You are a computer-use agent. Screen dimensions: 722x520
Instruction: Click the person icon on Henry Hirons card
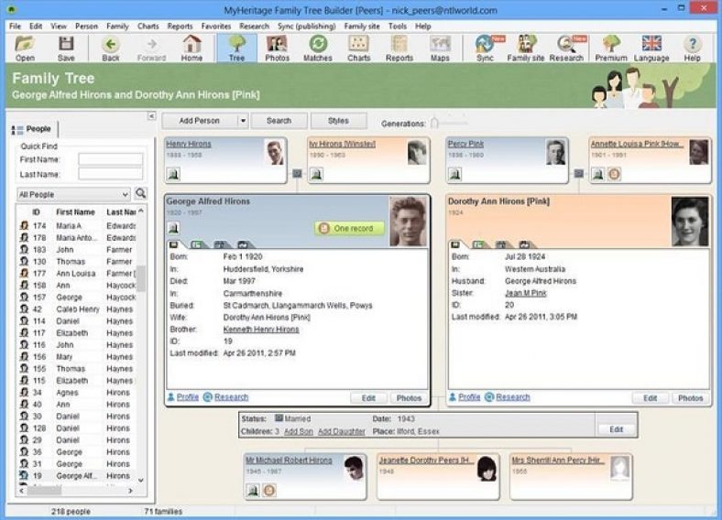[x=173, y=175]
